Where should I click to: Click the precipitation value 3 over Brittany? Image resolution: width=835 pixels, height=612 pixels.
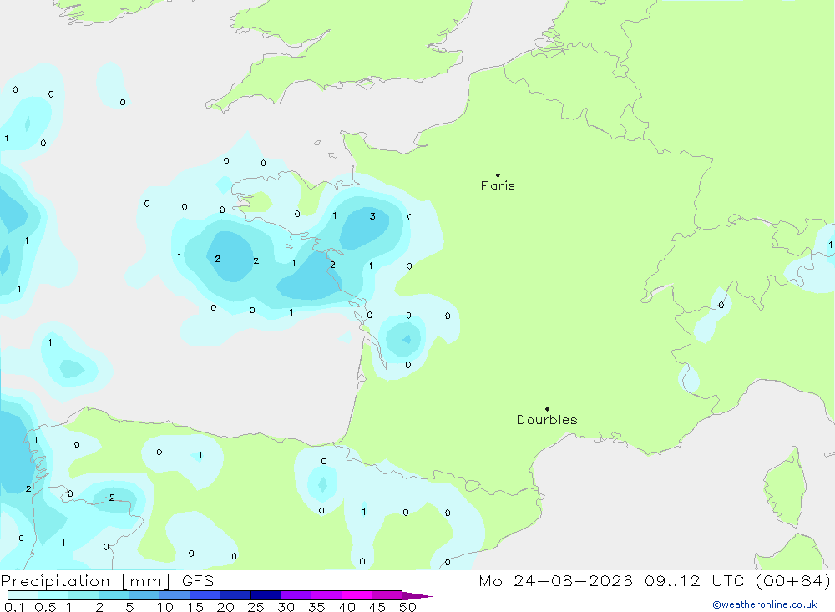click(x=372, y=216)
